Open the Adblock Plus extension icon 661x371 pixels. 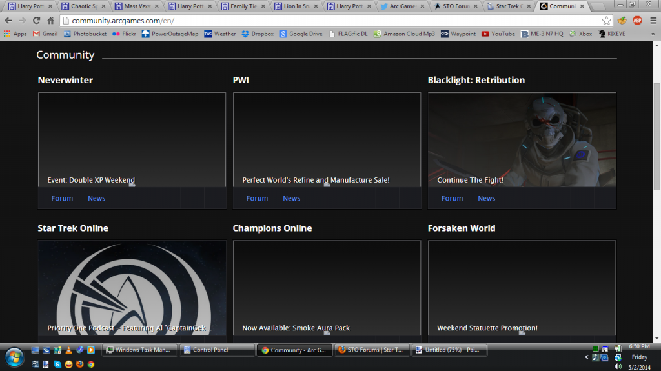coord(637,20)
